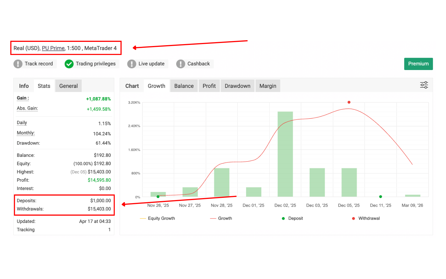Click the highest balance value $15,403.00
Screen dimensions: 446x279
(x=99, y=172)
